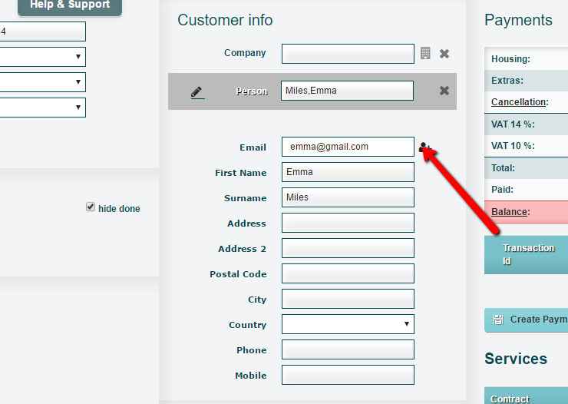Click the Surname field showing Miles
568x404 pixels.
[348, 197]
